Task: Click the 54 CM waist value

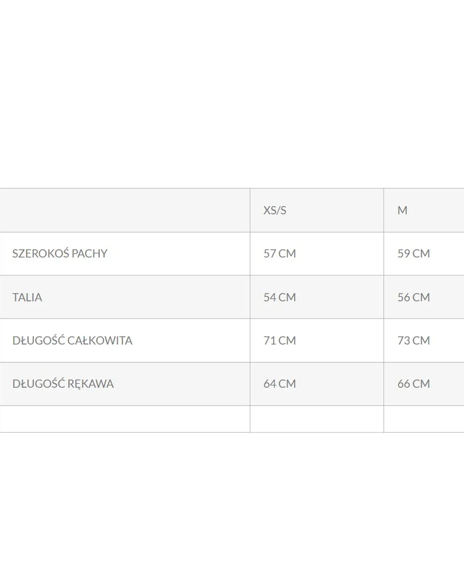Action: coord(280,297)
